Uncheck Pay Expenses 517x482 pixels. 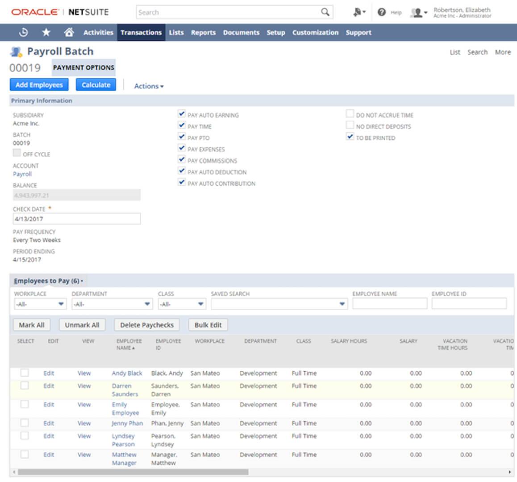181,148
